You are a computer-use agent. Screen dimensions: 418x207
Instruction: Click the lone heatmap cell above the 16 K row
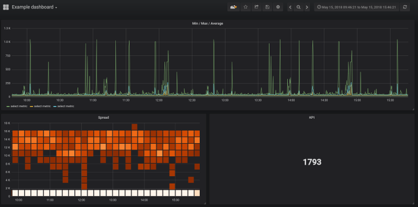134,127
